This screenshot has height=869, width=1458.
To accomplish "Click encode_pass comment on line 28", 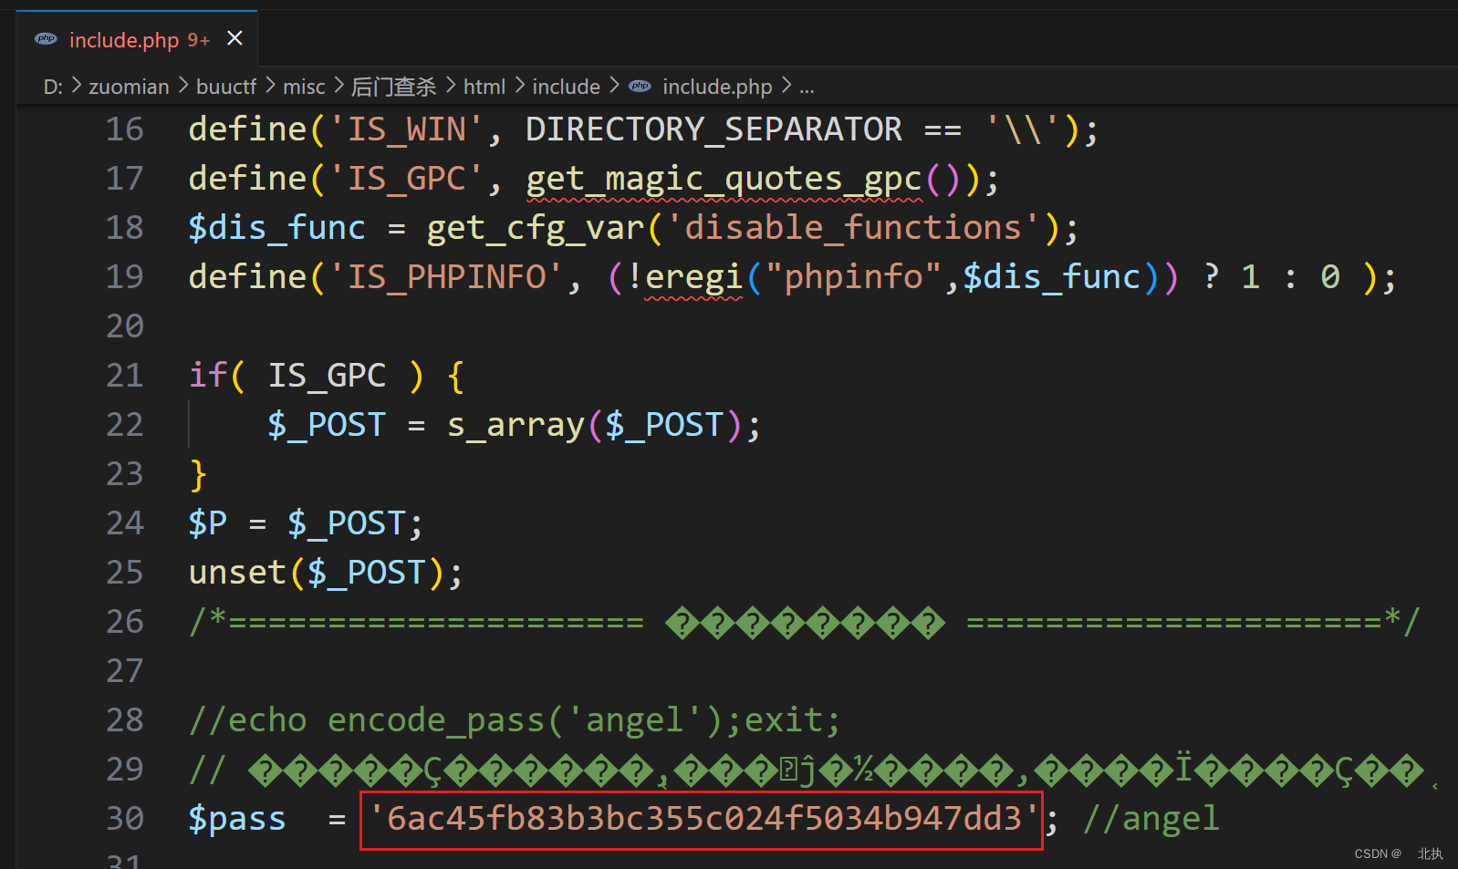I will [x=515, y=720].
